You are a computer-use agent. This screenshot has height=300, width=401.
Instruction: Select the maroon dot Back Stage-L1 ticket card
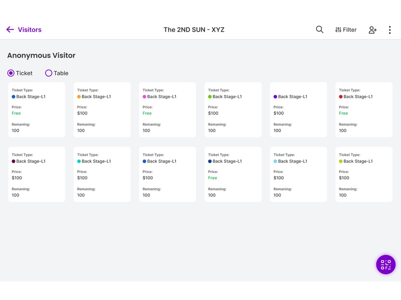[37, 174]
